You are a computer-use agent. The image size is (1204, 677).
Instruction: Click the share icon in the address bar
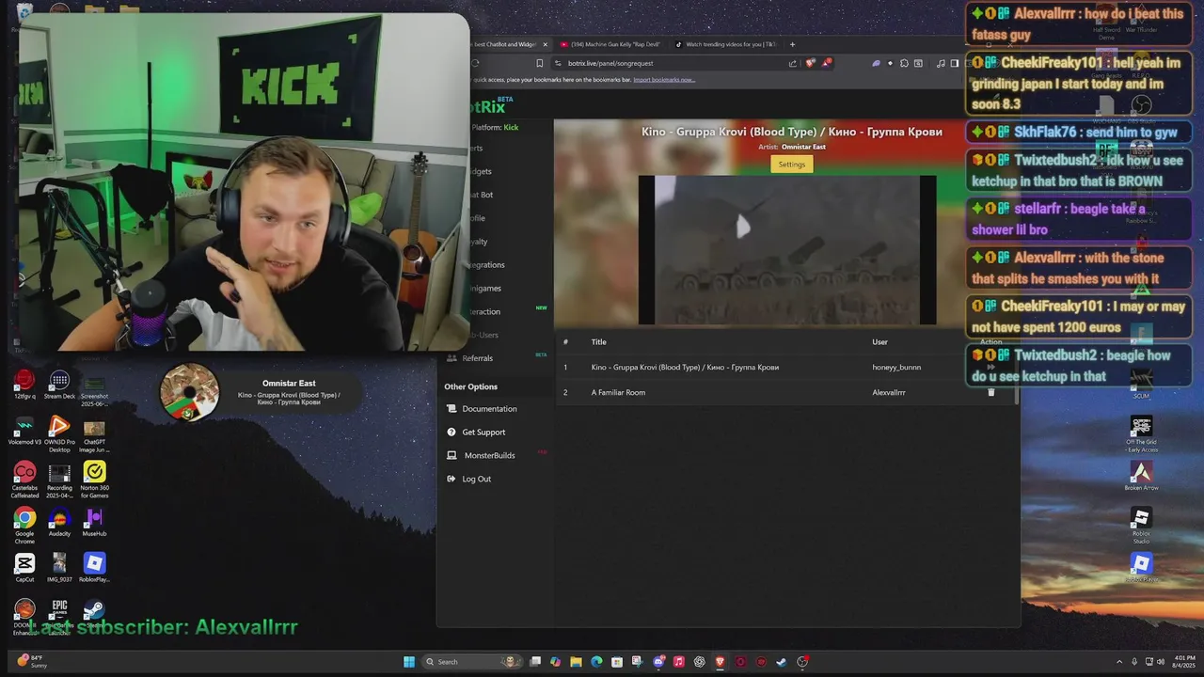click(x=792, y=63)
